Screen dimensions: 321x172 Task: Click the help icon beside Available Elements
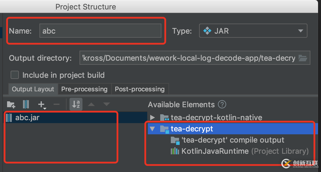tap(222, 104)
